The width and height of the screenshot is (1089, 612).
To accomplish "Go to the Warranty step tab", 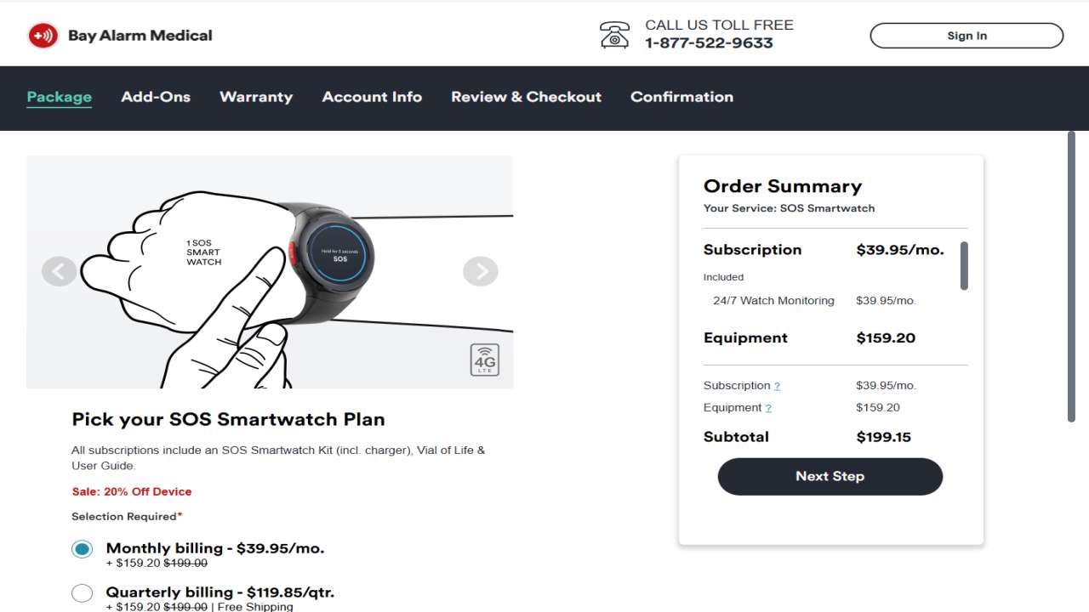I will pyautogui.click(x=256, y=97).
